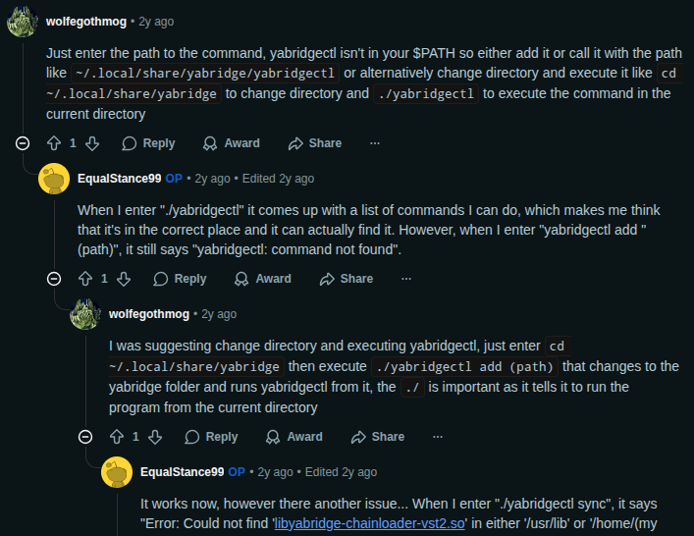Viewport: 694px width, 536px height.
Task: Collapse wolfegothmog's second reply thread
Action: (x=85, y=437)
